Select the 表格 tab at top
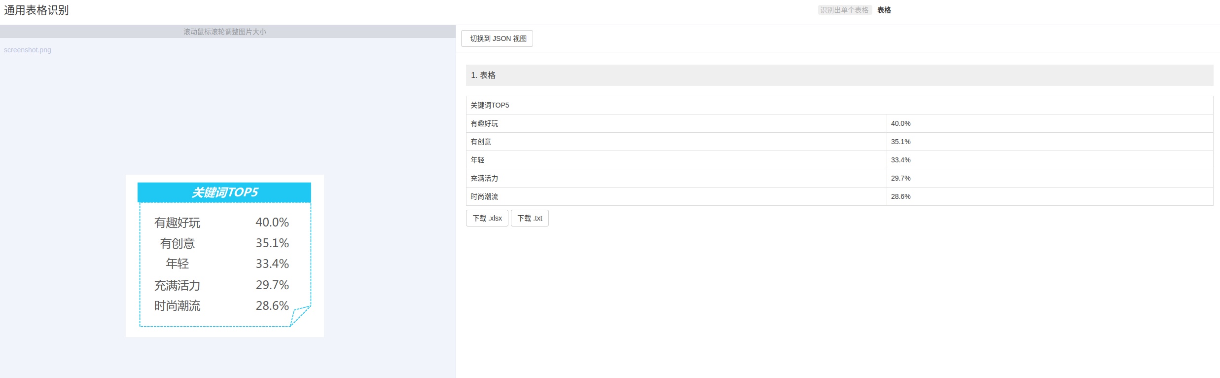The width and height of the screenshot is (1220, 378). click(x=884, y=10)
